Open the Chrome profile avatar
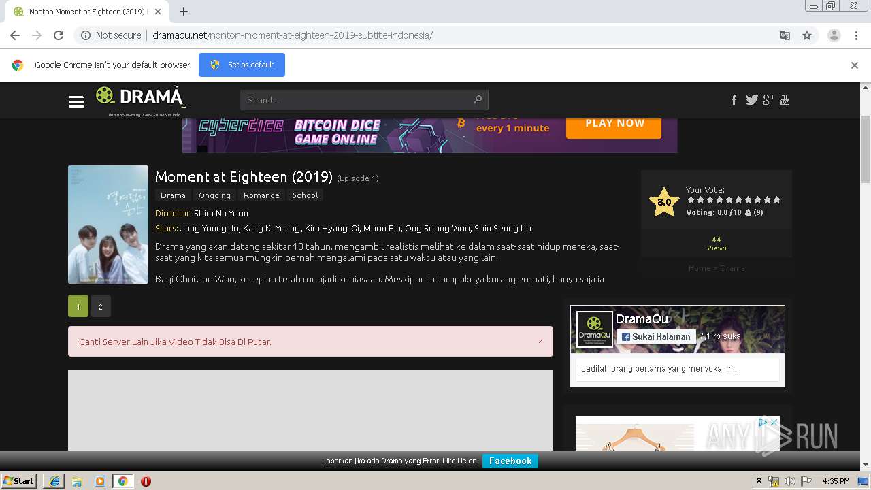Image resolution: width=871 pixels, height=490 pixels. pos(834,35)
